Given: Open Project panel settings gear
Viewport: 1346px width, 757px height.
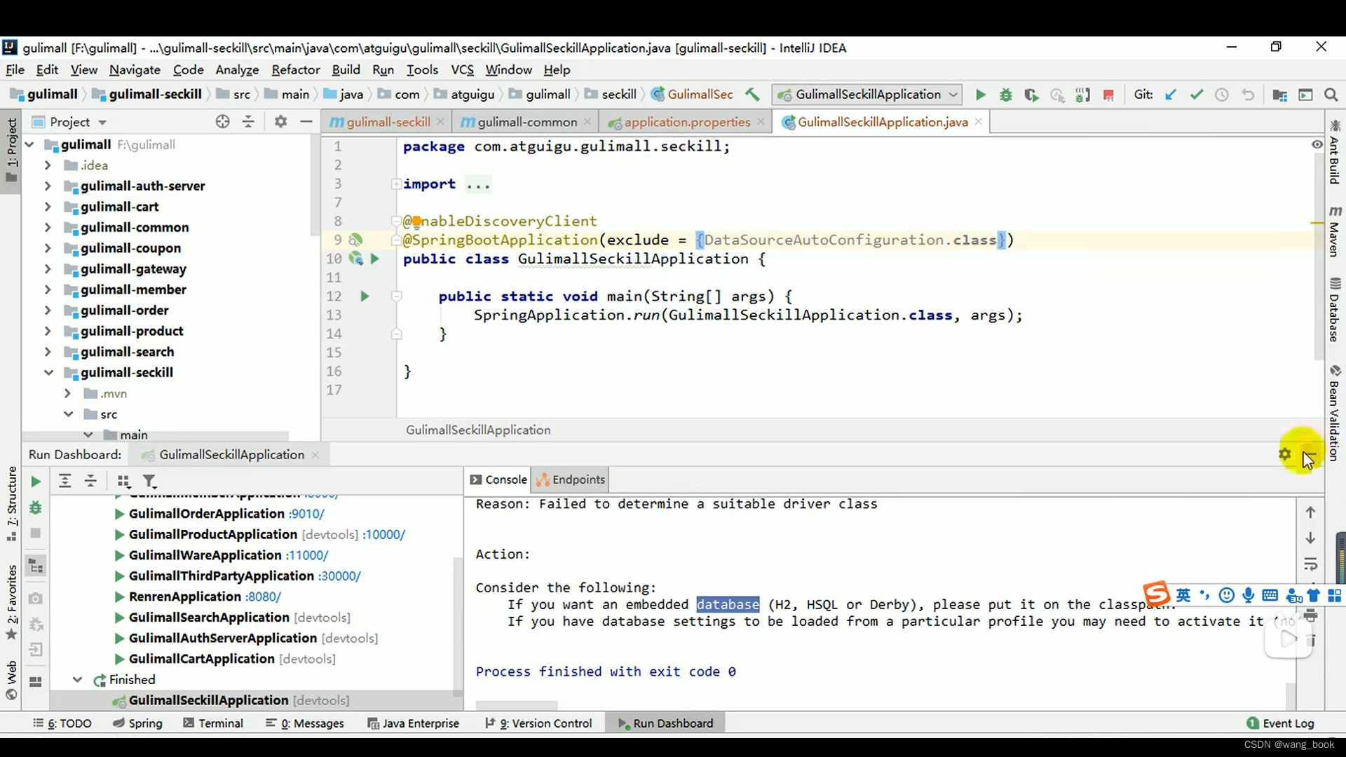Looking at the screenshot, I should click(280, 121).
